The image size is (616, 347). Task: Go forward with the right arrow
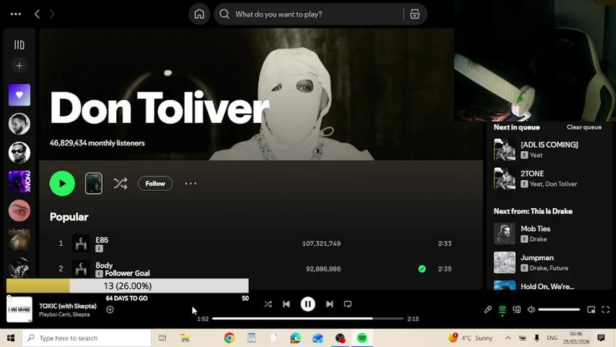coord(52,14)
